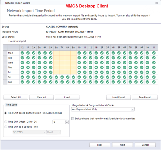Screen dimensions: 161x150
Task: Toggle the Wednesday 3P hour checkmark
Action: [108, 63]
